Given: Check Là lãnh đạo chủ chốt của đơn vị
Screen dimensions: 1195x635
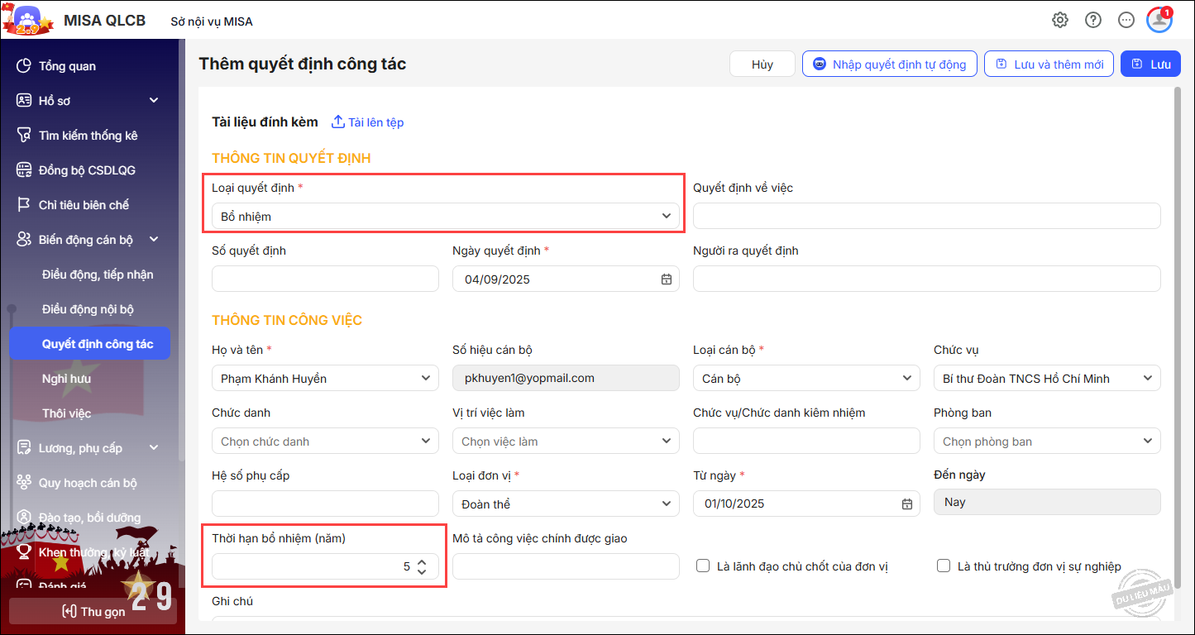Looking at the screenshot, I should [x=703, y=566].
